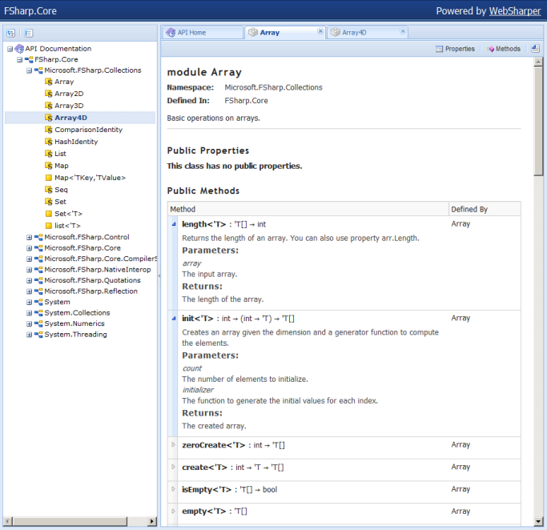547x530 pixels.
Task: Click the print icon beside Methods
Action: tap(535, 49)
